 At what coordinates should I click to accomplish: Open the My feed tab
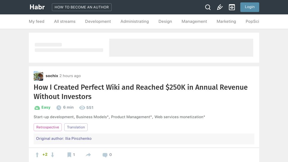pos(37,22)
